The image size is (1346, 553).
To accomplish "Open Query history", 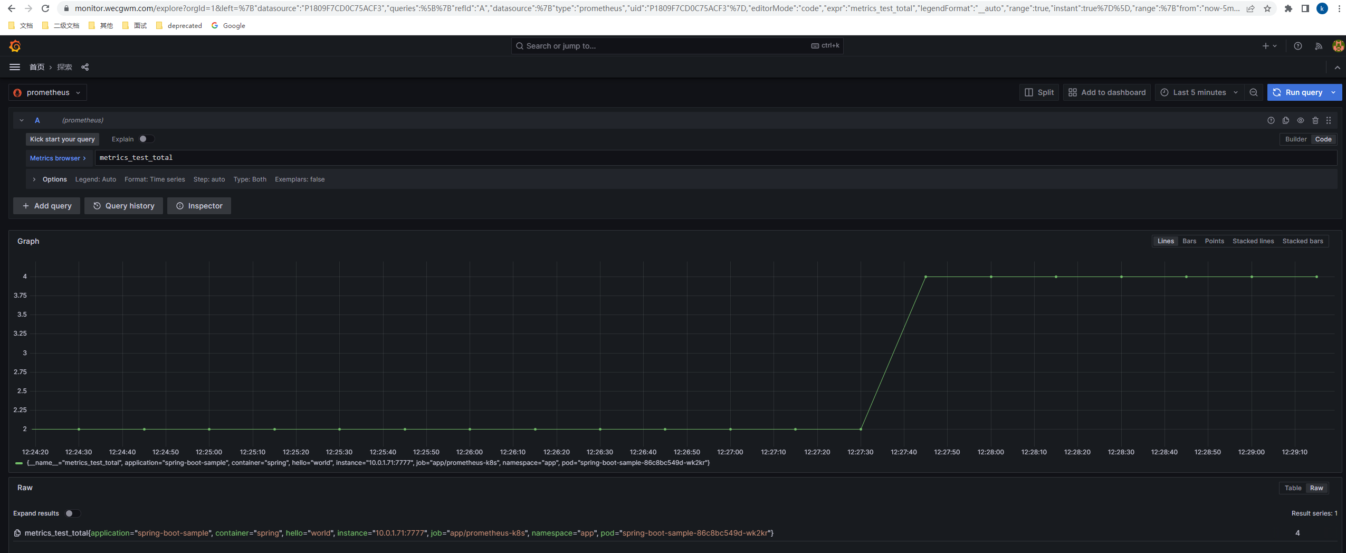I will pos(123,206).
